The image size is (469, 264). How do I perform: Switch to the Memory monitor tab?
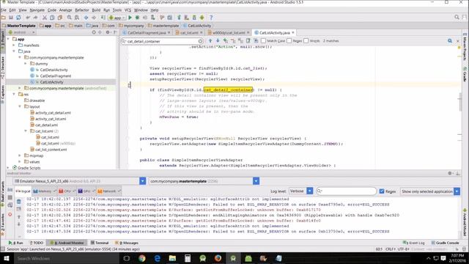pos(45,191)
